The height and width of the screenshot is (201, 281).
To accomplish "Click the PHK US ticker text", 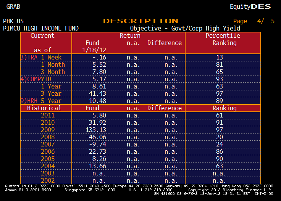I will (13, 21).
